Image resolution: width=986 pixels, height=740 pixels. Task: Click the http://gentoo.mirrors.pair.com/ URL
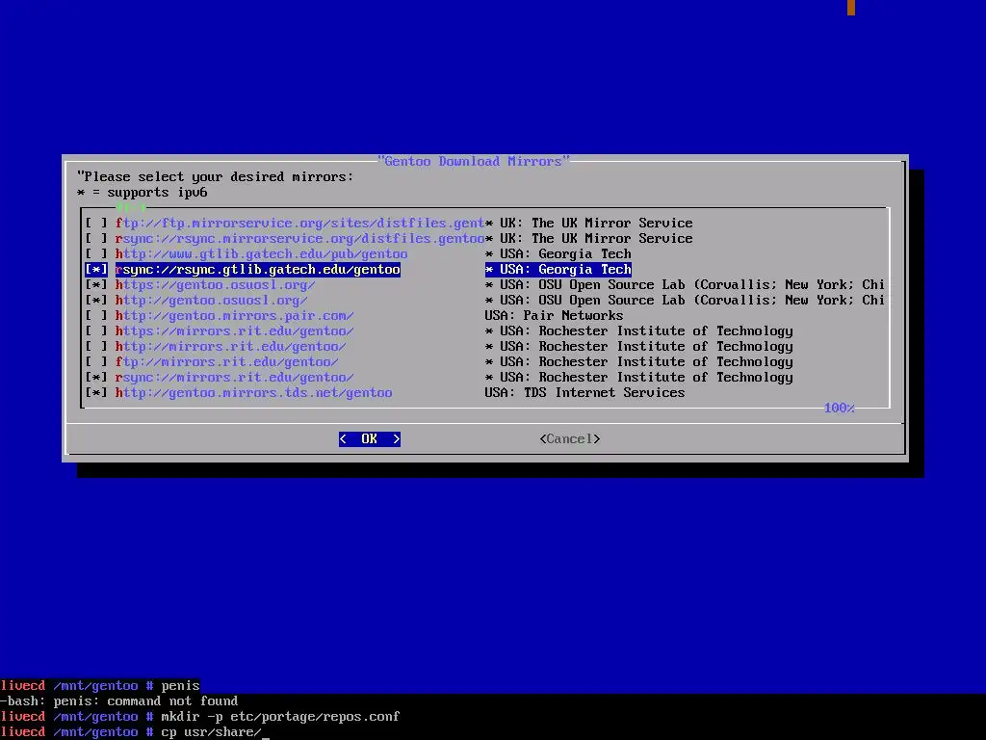click(235, 315)
